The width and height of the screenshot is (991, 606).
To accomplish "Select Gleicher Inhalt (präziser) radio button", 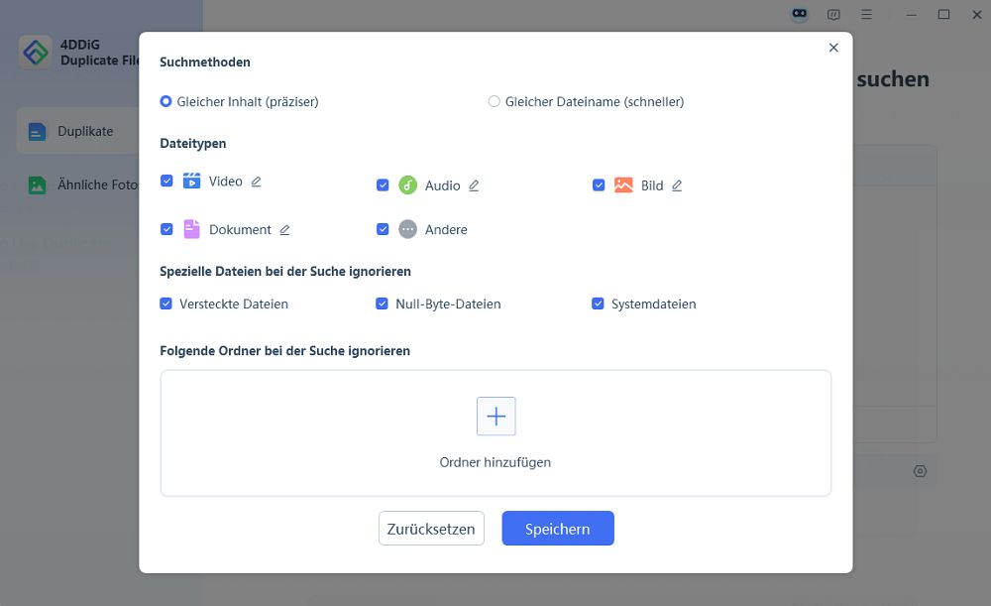I will coord(165,101).
